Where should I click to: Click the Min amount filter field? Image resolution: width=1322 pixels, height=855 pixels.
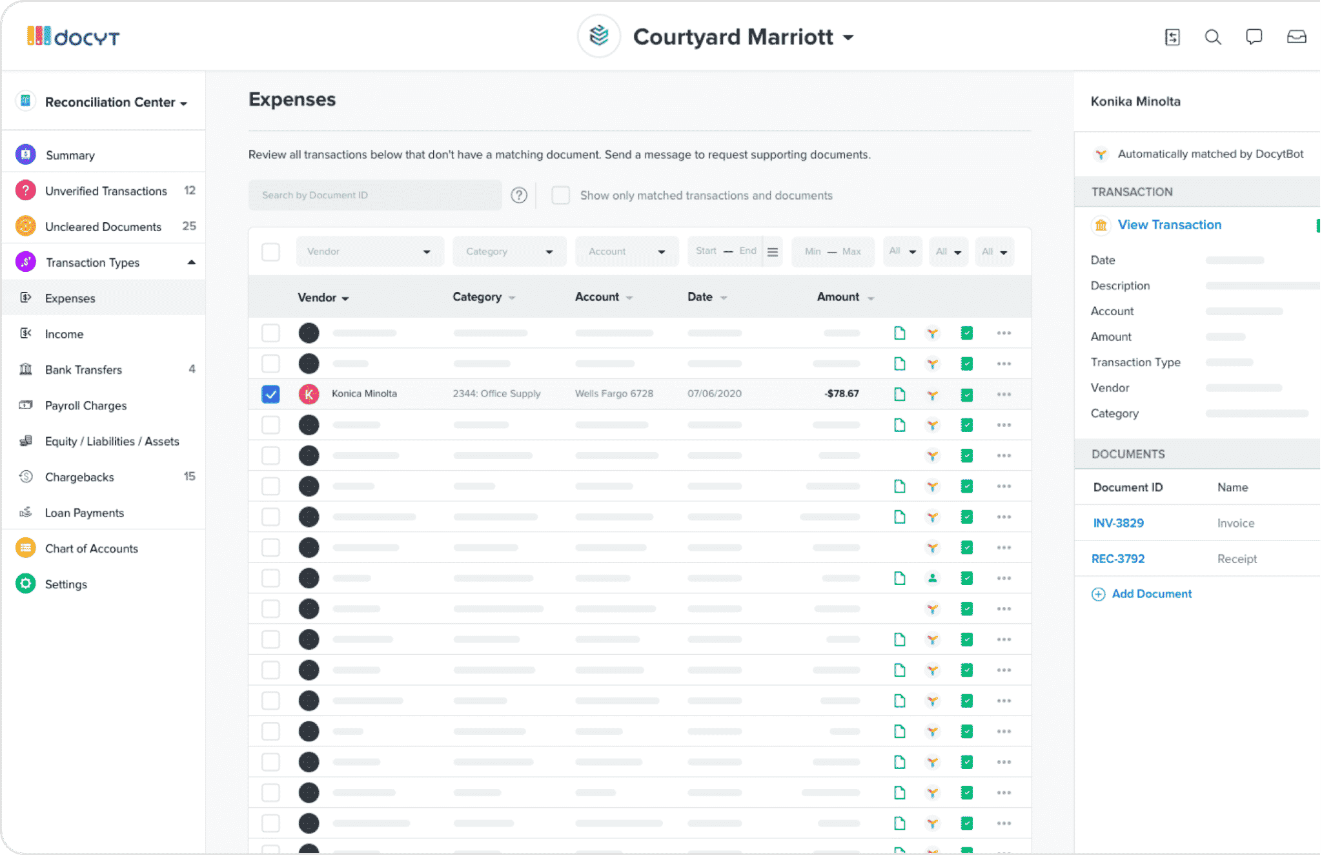[813, 252]
